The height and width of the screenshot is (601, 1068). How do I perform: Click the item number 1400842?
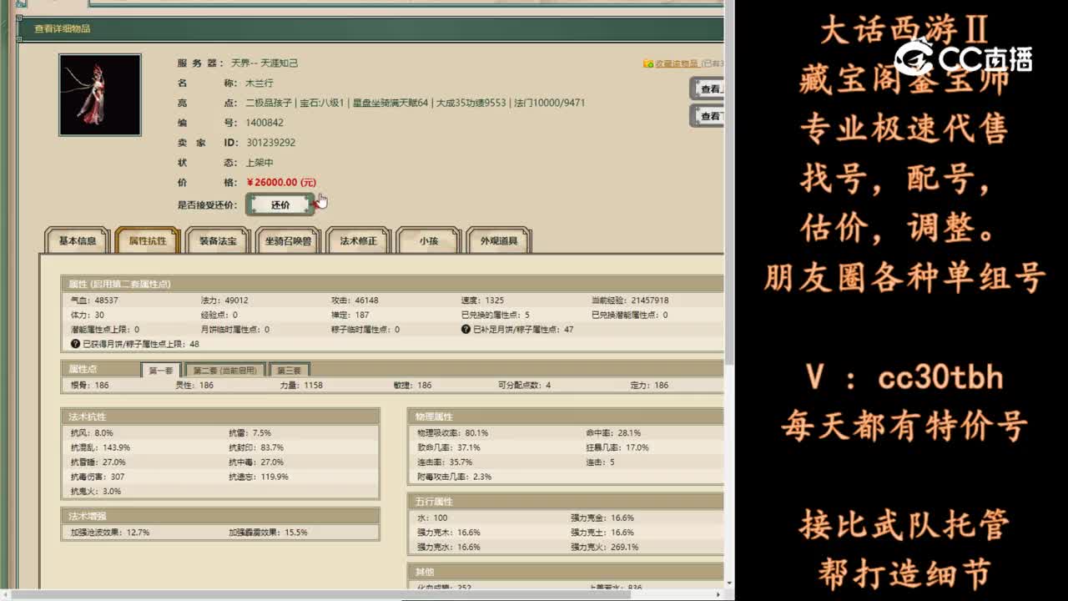click(264, 123)
